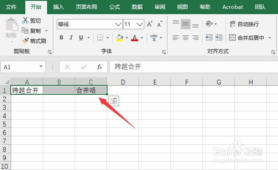Viewport: 278px width, 170px height.
Task: Toggle Underline formatting
Action: click(x=81, y=38)
